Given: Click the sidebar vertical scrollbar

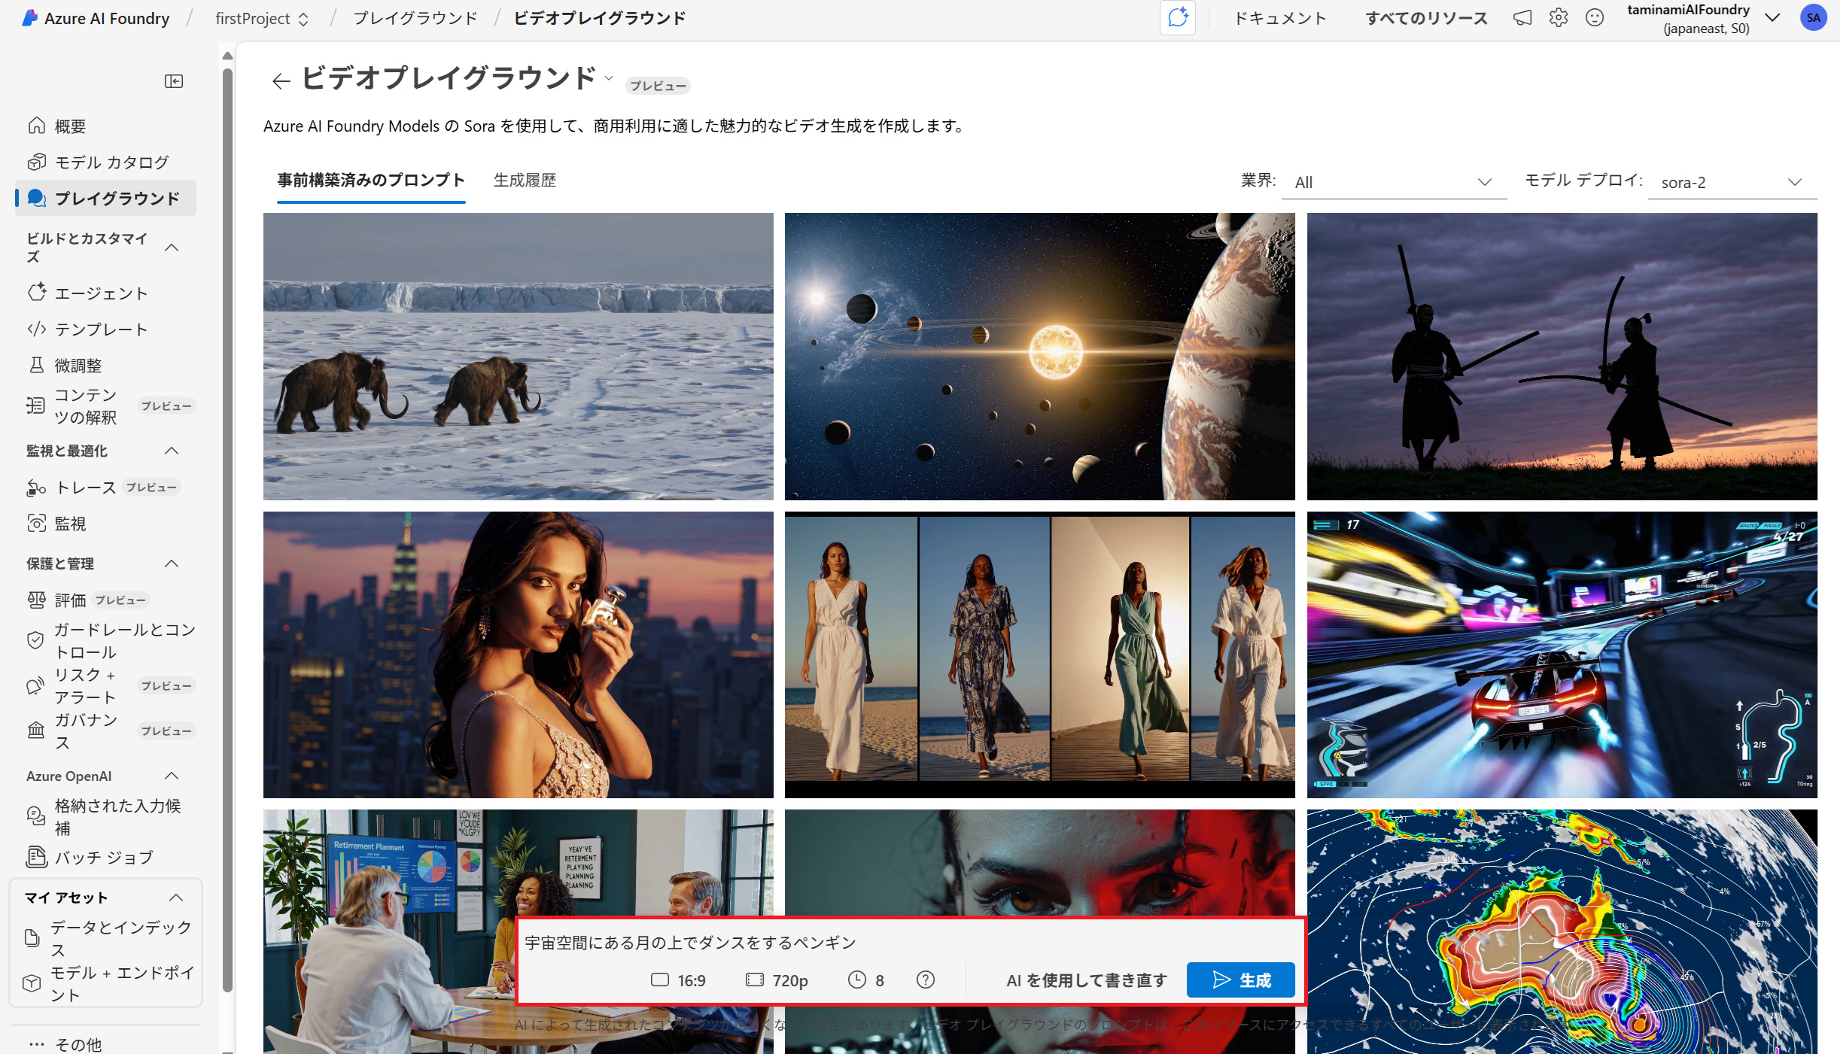Looking at the screenshot, I should 227,527.
